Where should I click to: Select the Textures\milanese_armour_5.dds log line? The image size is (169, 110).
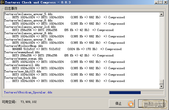(x=28, y=14)
